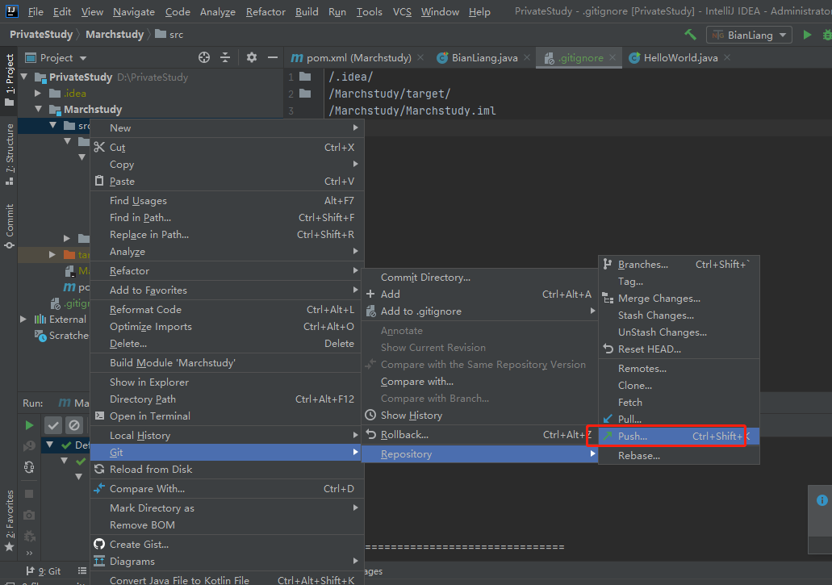Click the Build project hammer icon
The width and height of the screenshot is (832, 585).
pos(690,35)
